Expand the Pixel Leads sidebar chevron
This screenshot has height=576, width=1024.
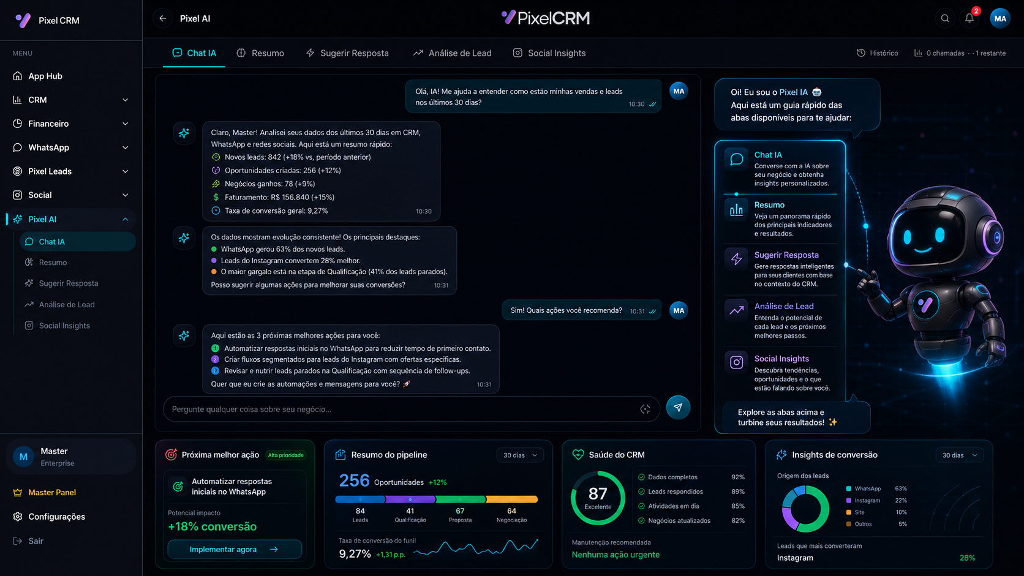(126, 171)
